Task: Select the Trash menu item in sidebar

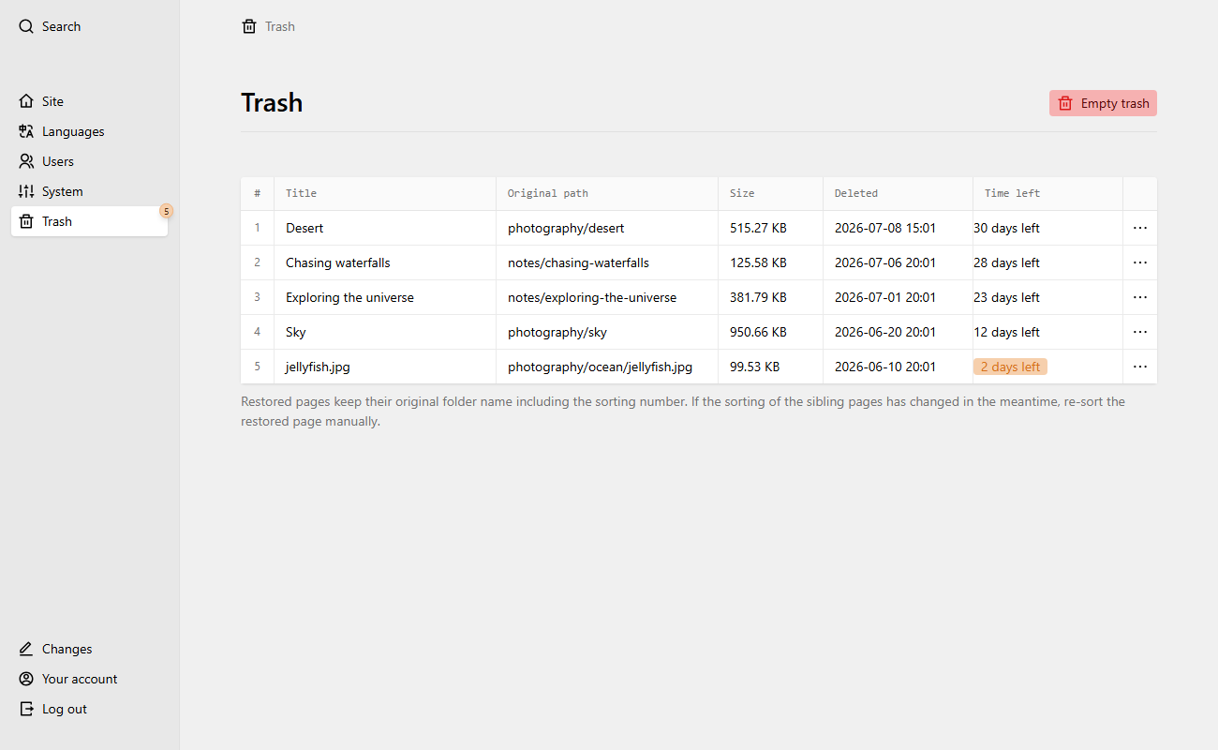Action: [x=89, y=221]
